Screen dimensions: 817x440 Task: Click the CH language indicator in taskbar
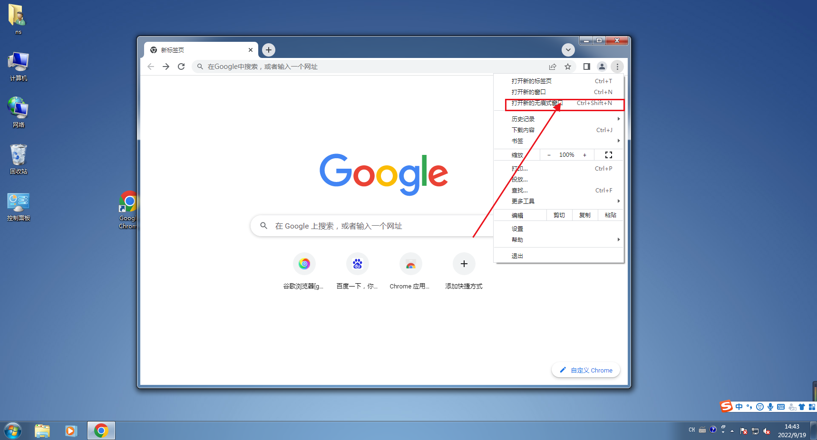tap(692, 430)
